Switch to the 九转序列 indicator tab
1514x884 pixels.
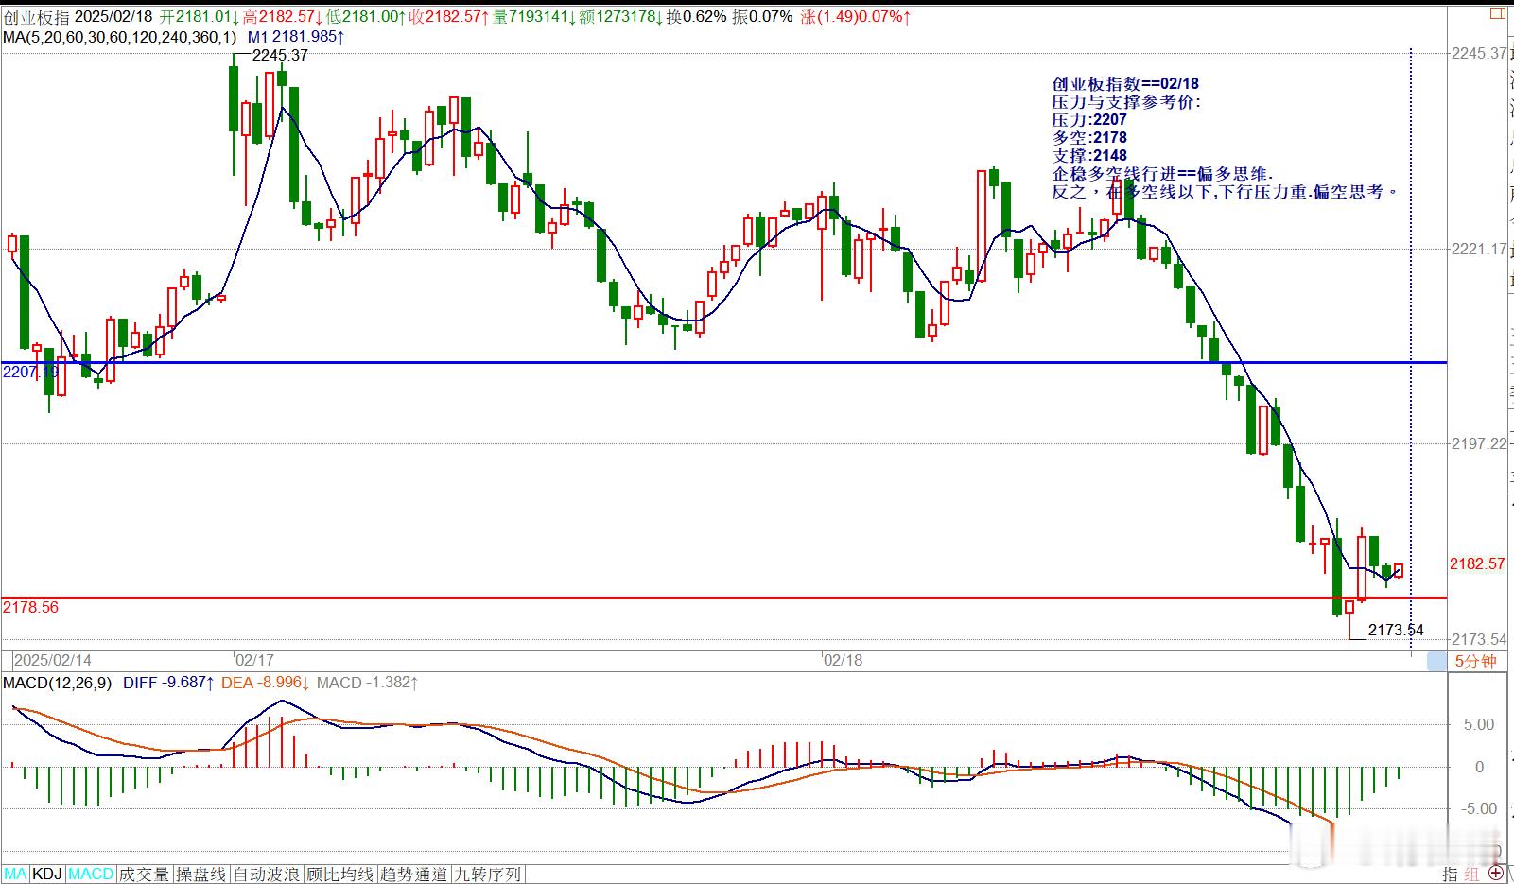coord(488,875)
